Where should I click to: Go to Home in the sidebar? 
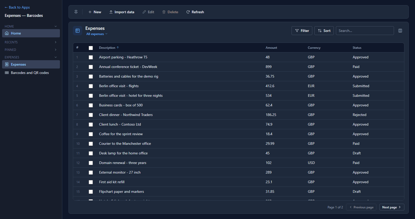31,33
